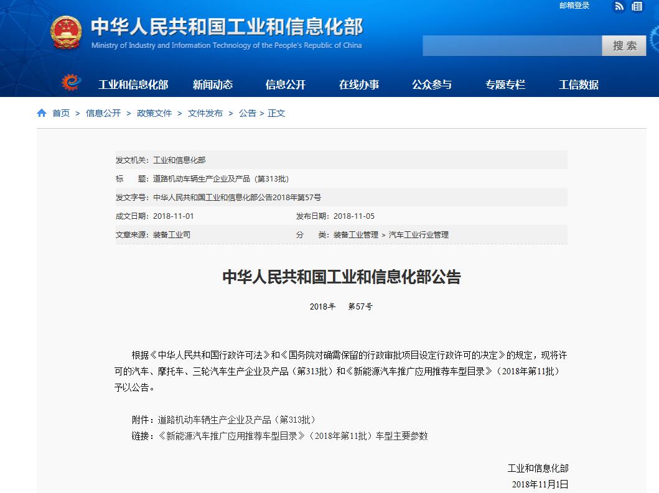Screen dimensions: 659x493
Task: Open the 新能源汽车推广应用推荐车型目录 parameters link
Action: [292, 436]
